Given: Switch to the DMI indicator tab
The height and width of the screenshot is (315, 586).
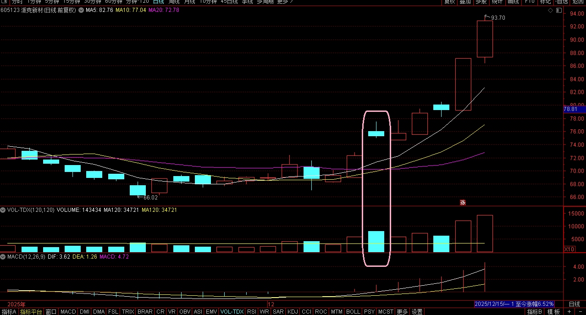Looking at the screenshot, I should click(84, 312).
